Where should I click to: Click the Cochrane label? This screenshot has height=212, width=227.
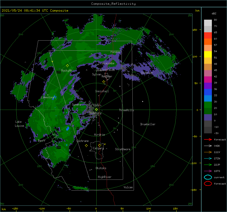82,141
